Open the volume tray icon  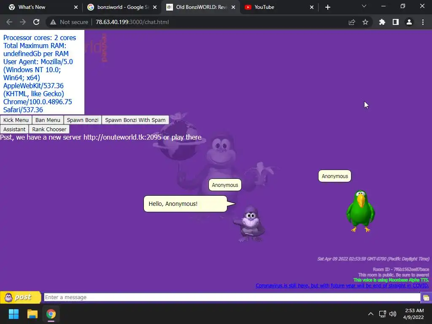tap(393, 314)
